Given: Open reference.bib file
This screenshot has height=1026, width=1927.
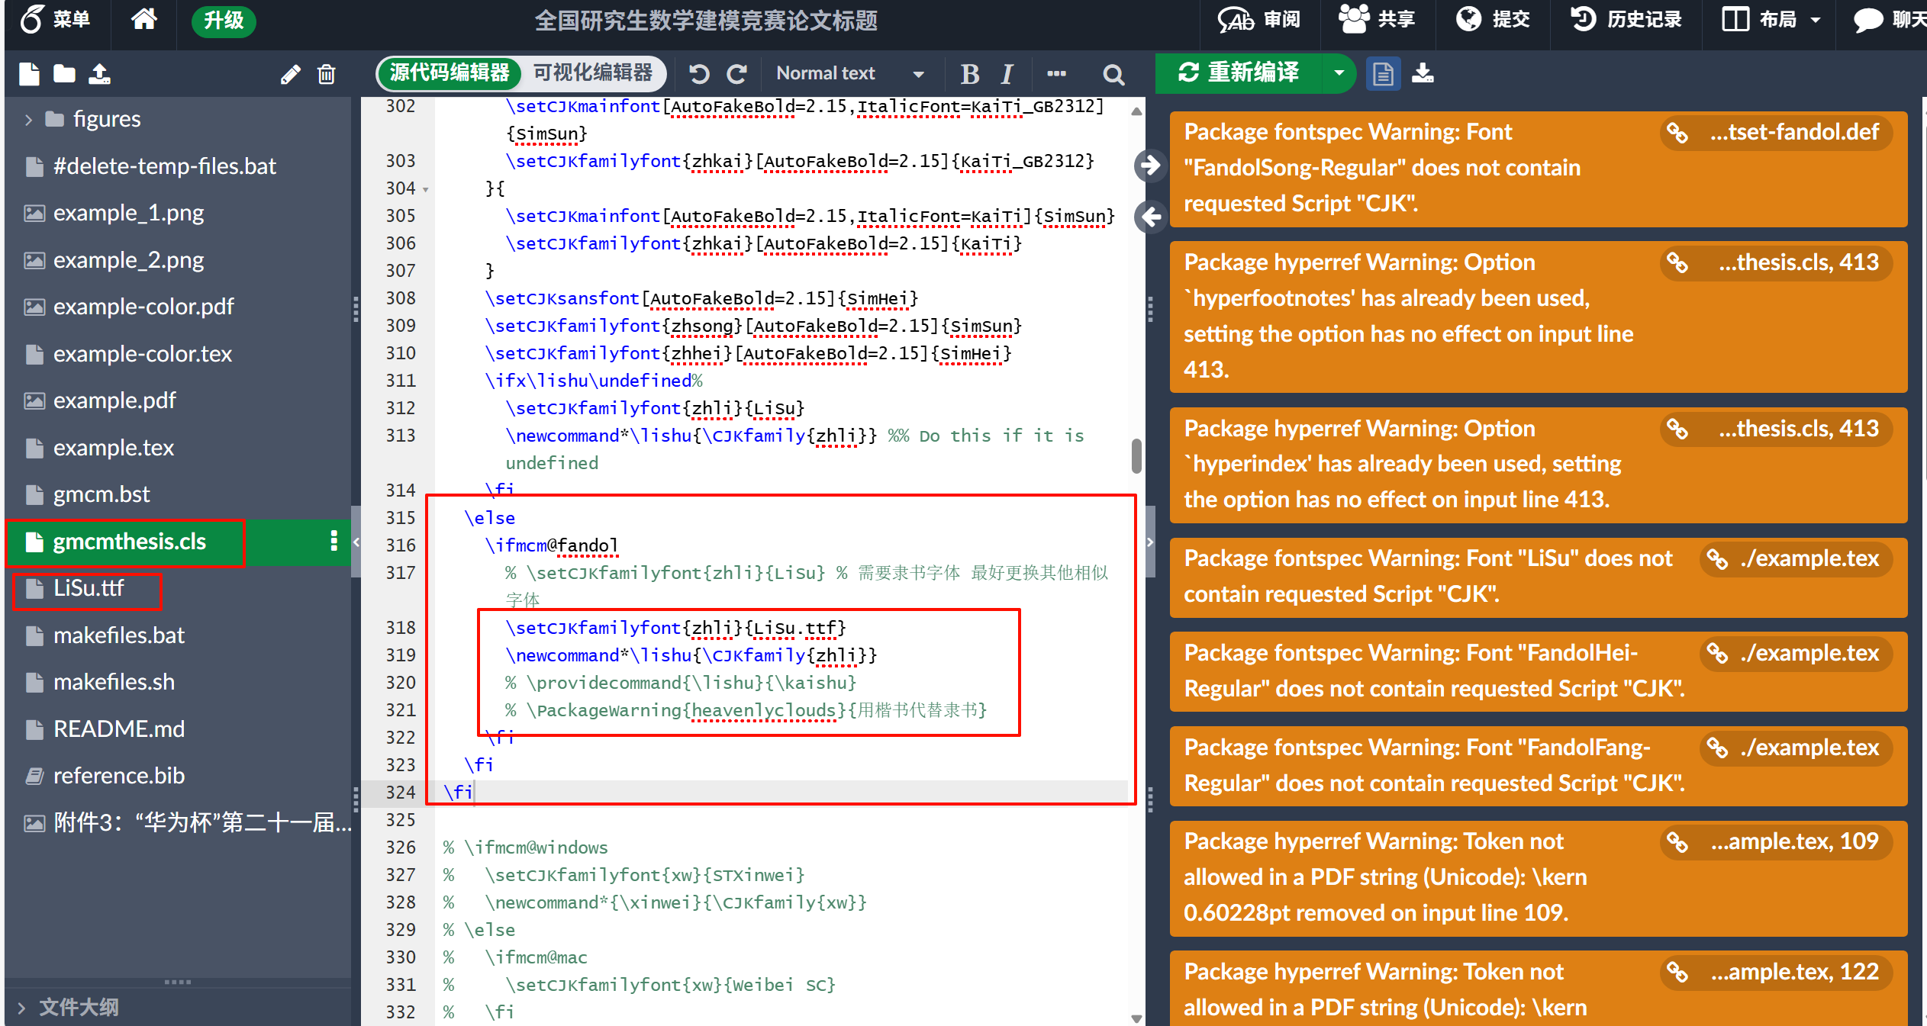Looking at the screenshot, I should pos(118,776).
